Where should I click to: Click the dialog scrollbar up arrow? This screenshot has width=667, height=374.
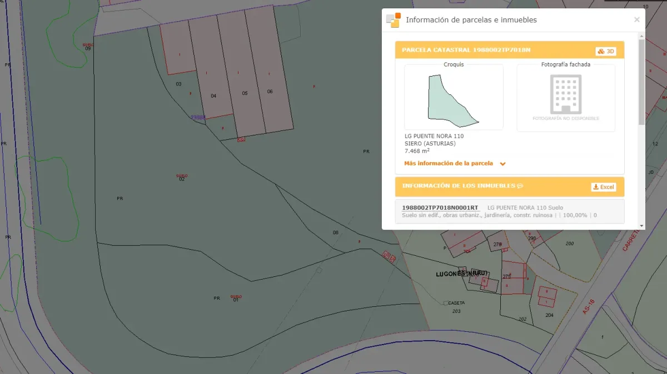point(642,36)
